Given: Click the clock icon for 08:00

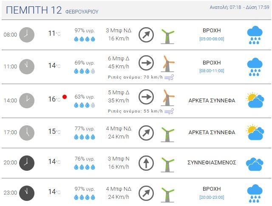Looking at the screenshot, I should [26, 34].
